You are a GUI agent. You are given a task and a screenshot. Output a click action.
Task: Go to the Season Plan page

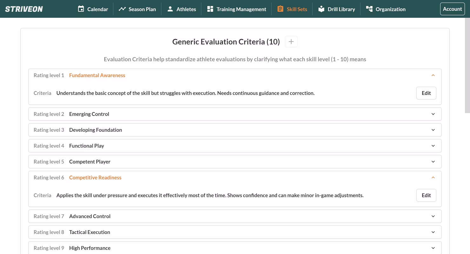click(142, 9)
